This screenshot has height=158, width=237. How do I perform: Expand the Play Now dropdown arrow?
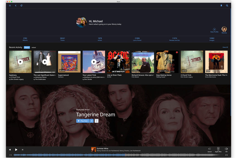point(92,121)
